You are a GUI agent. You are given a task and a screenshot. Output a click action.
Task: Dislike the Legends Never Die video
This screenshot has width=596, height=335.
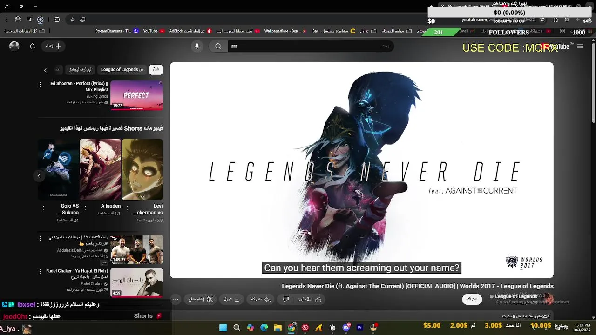(x=286, y=299)
